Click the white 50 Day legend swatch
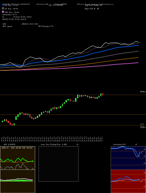146x193 pixels. (x=3, y=8)
